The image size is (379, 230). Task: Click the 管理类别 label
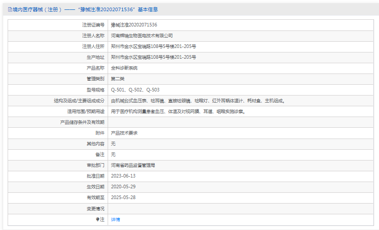[96, 79]
